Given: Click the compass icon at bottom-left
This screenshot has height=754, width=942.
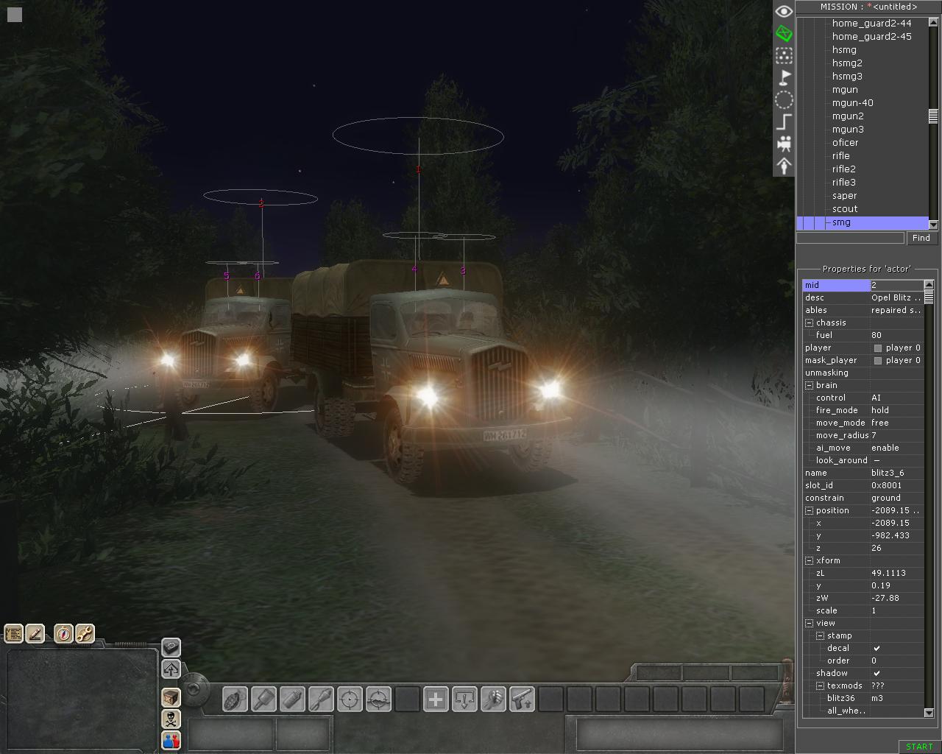Looking at the screenshot, I should (x=64, y=633).
